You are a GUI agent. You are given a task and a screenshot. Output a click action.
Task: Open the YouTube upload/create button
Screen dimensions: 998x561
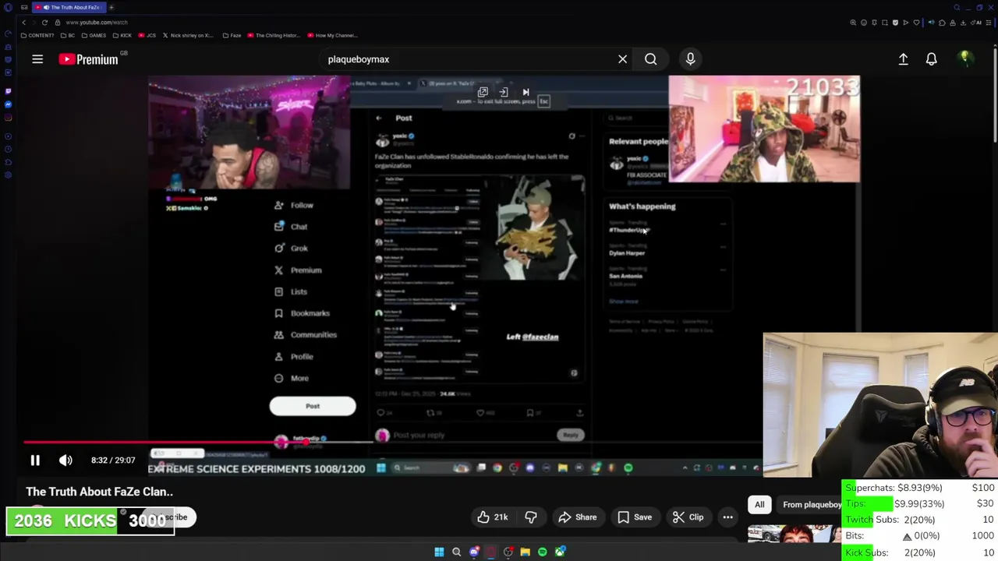point(903,59)
